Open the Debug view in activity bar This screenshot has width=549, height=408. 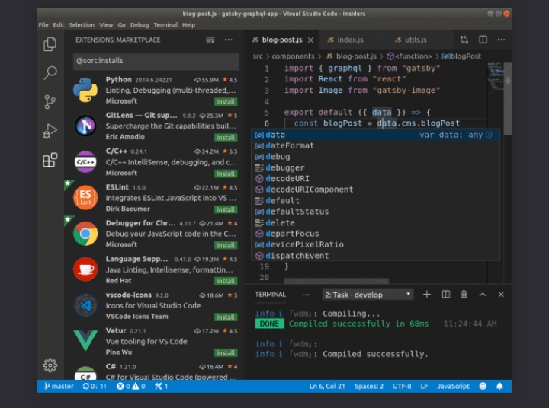50,131
